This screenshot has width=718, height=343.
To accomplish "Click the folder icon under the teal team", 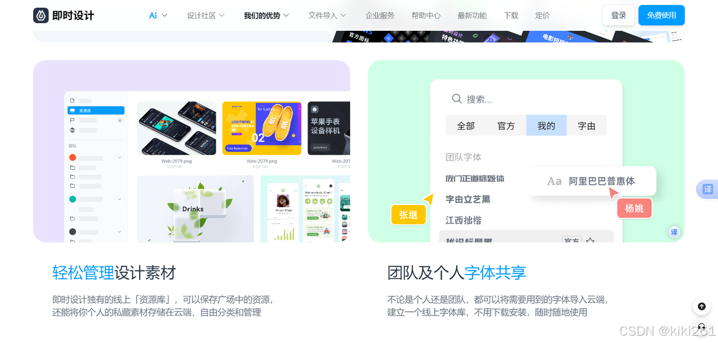I will (72, 218).
